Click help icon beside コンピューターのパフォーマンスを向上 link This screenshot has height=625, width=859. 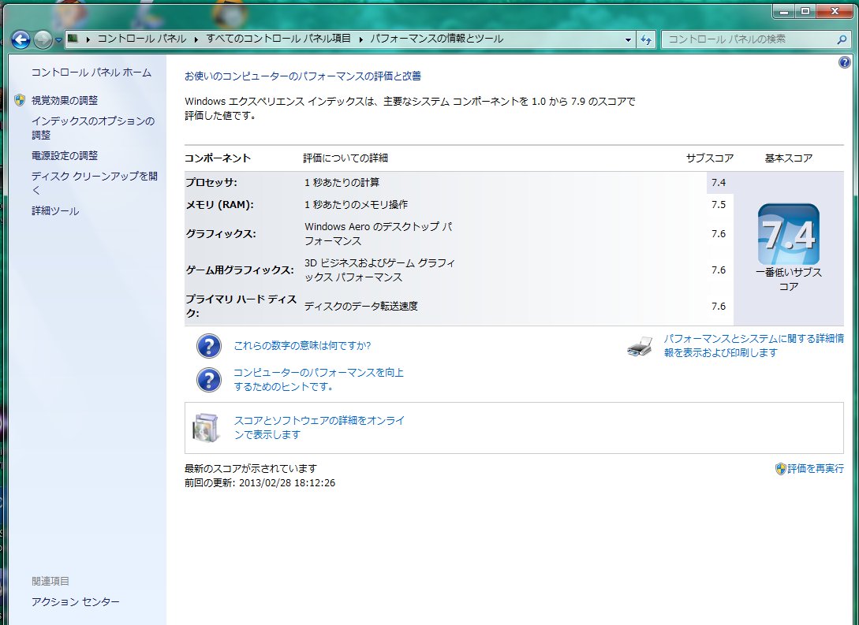209,380
